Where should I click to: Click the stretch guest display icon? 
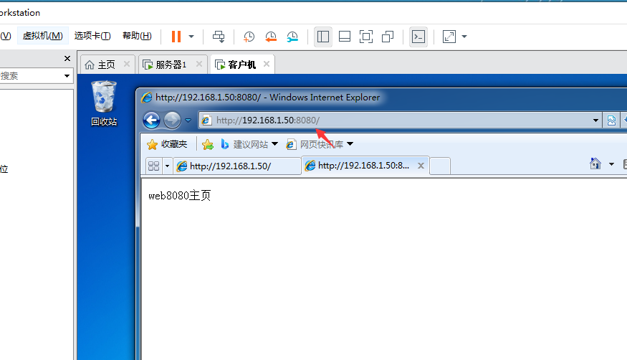(x=449, y=37)
